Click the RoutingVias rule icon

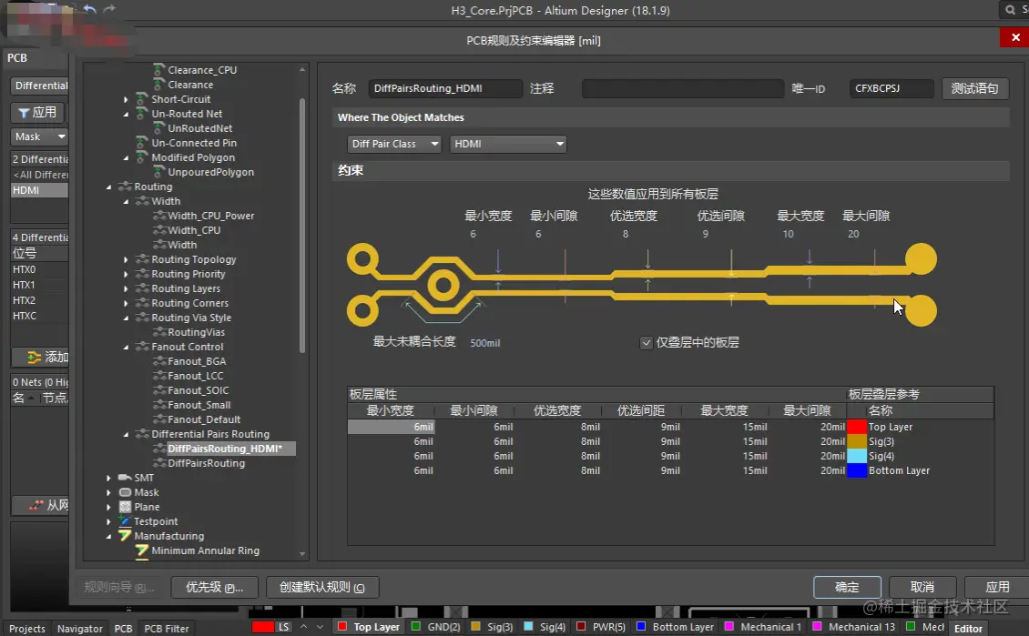coord(158,332)
